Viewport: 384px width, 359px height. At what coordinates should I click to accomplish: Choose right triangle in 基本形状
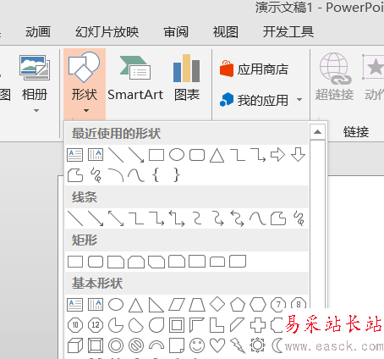coord(156,305)
